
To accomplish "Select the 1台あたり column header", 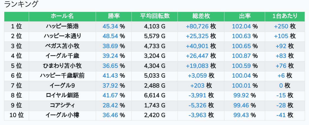I will click(x=285, y=16).
